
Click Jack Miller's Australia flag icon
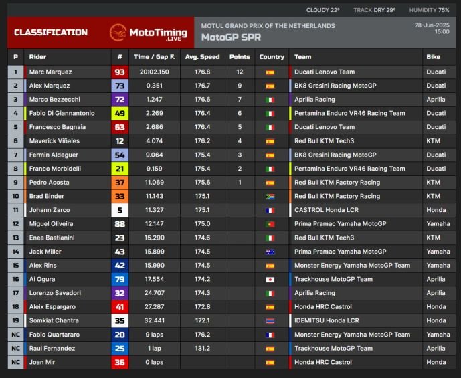pos(270,252)
